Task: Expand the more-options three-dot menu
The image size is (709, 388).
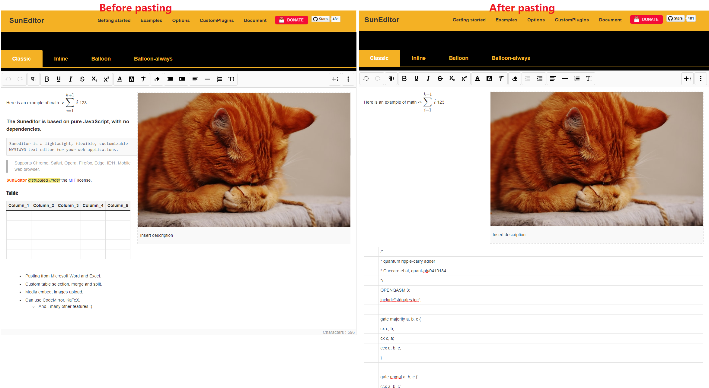Action: tap(348, 79)
